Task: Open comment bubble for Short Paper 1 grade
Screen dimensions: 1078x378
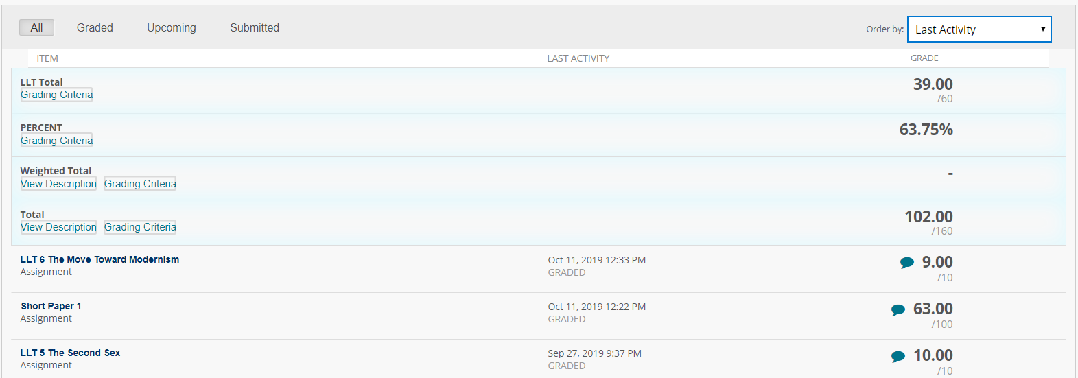Action: click(898, 309)
